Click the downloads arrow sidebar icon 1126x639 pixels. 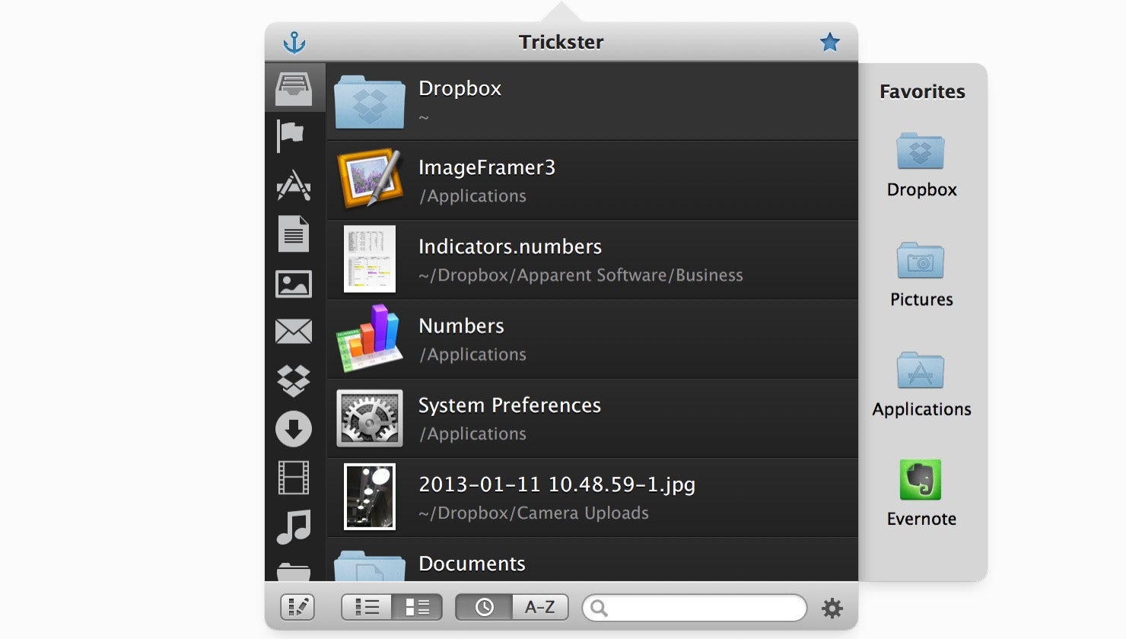click(x=294, y=429)
